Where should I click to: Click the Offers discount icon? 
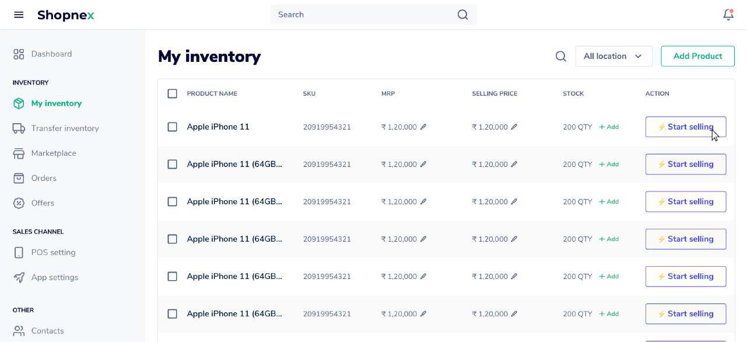pos(19,203)
